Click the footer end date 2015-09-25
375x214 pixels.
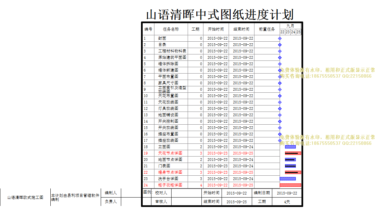coord(237,202)
